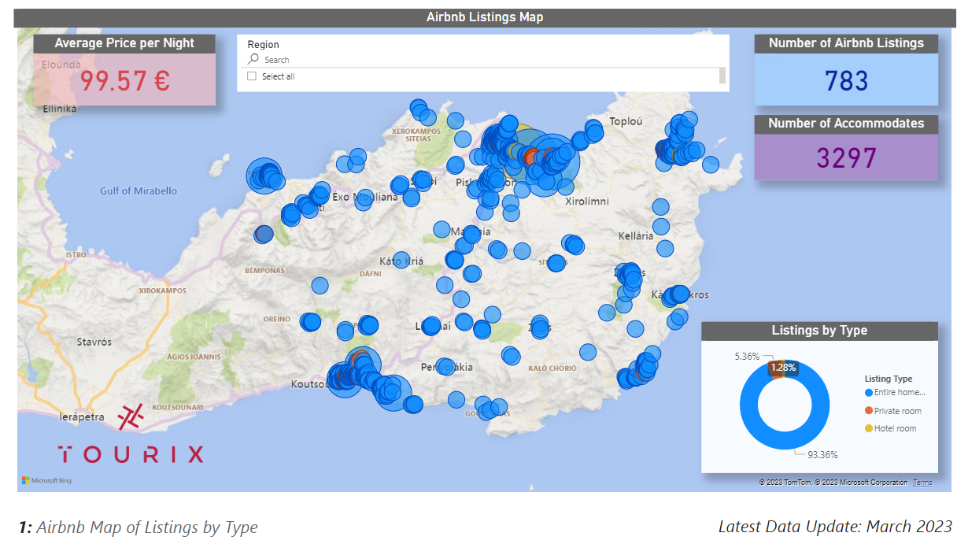This screenshot has height=544, width=968.
Task: Click the Number of Accommodates value 3297
Action: tap(846, 158)
